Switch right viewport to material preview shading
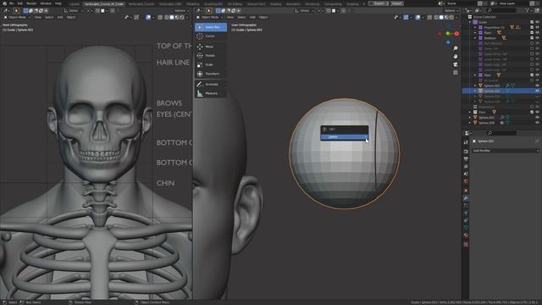This screenshot has height=305, width=542. tap(446, 17)
